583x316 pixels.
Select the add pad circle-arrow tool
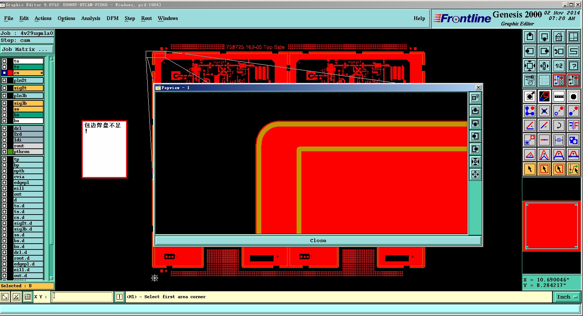(x=530, y=96)
